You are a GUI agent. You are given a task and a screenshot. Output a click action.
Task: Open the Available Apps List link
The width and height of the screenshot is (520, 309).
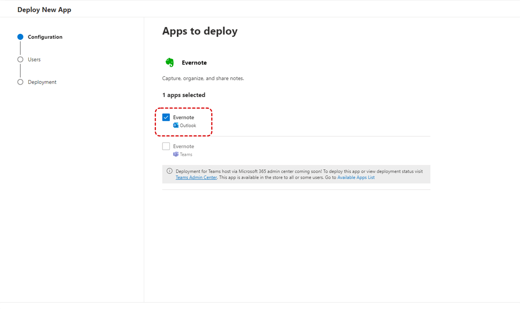coord(356,177)
